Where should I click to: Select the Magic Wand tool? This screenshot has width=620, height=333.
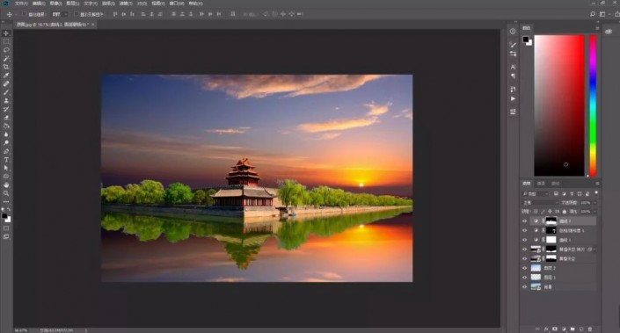pyautogui.click(x=6, y=59)
